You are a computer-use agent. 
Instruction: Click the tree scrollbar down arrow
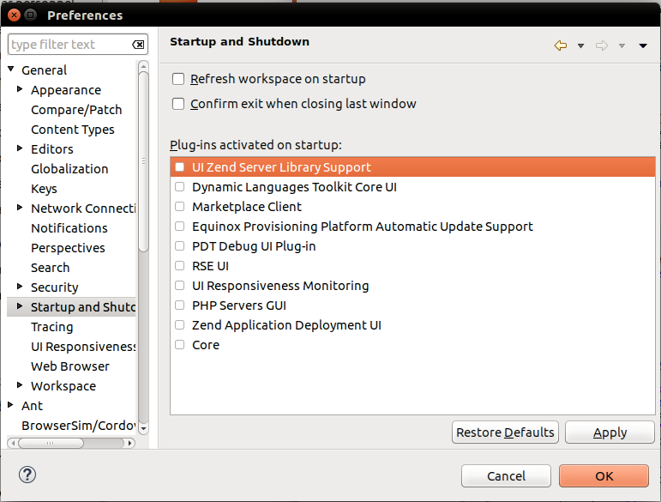(143, 428)
